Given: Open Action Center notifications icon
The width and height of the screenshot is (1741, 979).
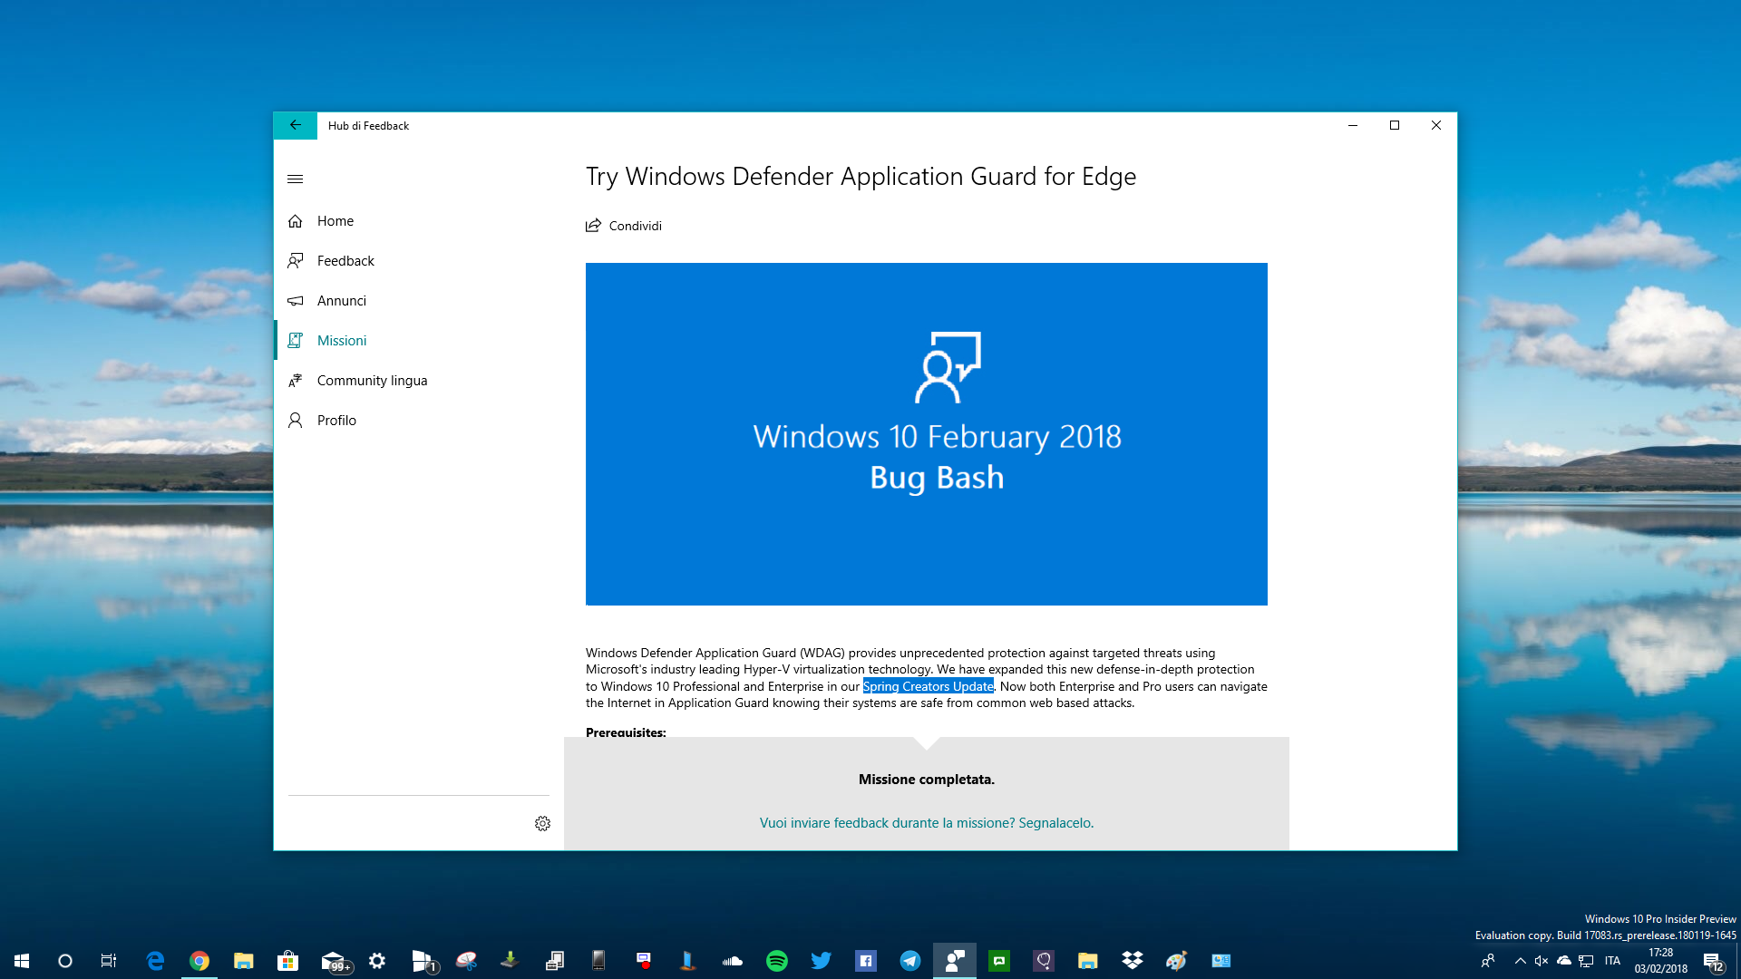Looking at the screenshot, I should click(x=1712, y=961).
